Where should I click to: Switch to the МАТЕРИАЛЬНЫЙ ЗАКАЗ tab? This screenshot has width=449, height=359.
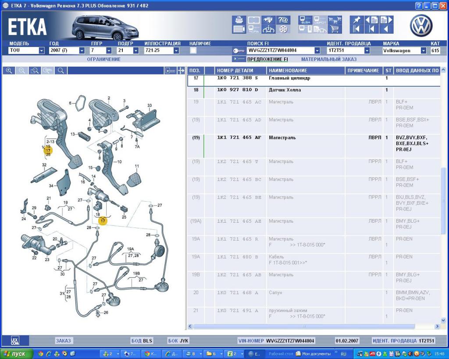[329, 59]
